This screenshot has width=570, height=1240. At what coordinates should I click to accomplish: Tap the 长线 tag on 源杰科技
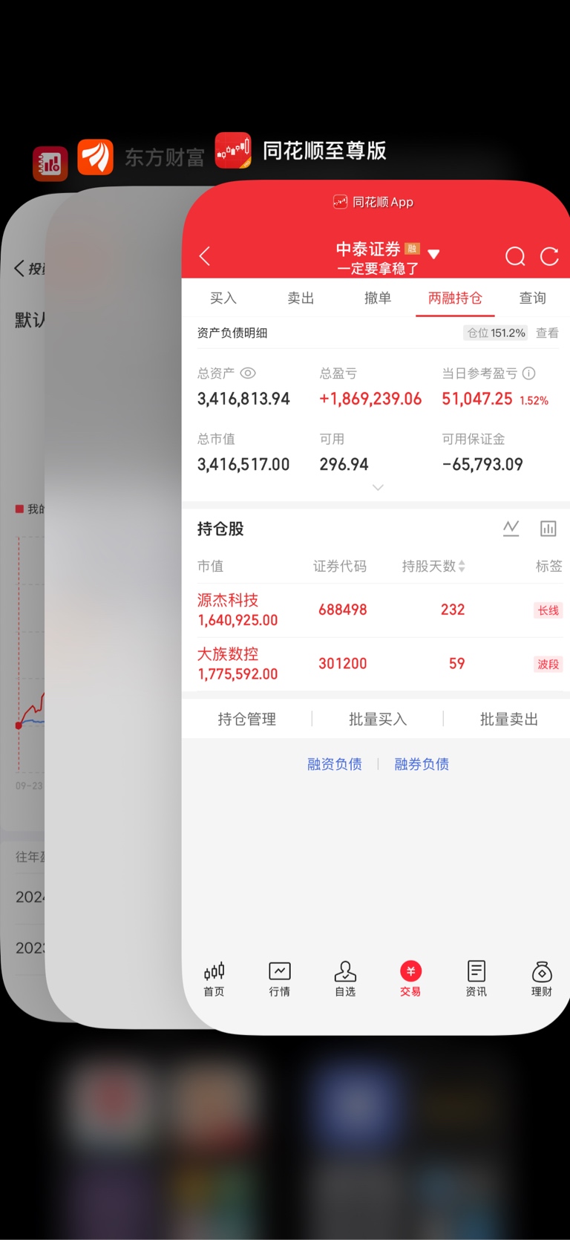(x=548, y=610)
